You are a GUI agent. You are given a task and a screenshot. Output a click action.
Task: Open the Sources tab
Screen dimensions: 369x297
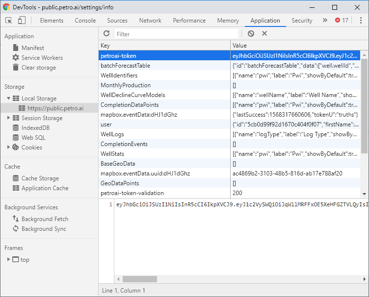pos(117,21)
